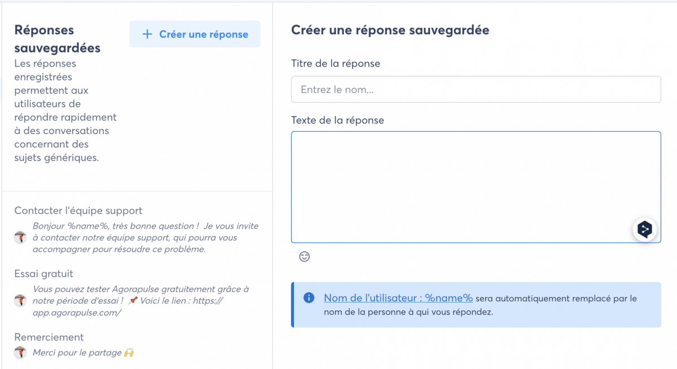This screenshot has width=677, height=369.
Task: Select the saved reply "Remerciement"
Action: coord(49,337)
